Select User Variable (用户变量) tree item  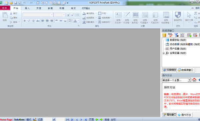pyautogui.click(x=178, y=49)
